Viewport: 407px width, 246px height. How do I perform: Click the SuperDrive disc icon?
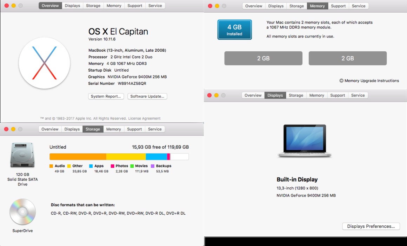tap(22, 212)
